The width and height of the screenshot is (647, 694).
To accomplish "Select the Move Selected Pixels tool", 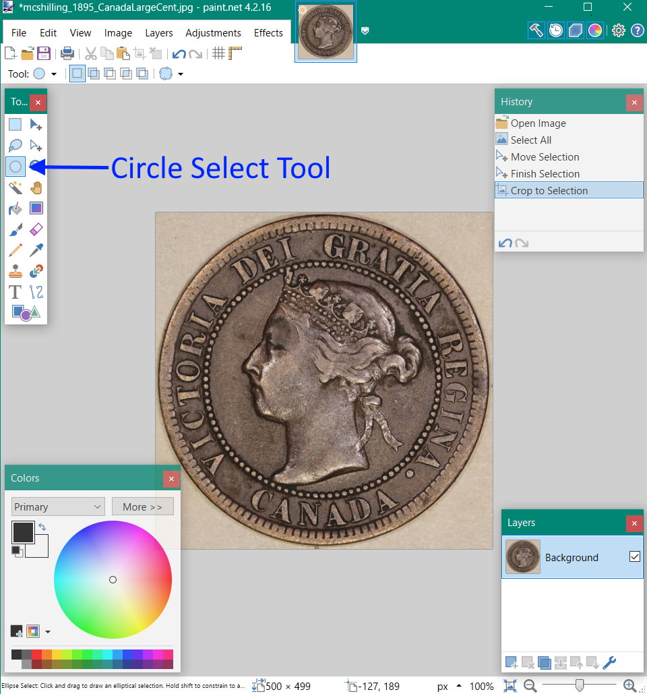I will (36, 124).
